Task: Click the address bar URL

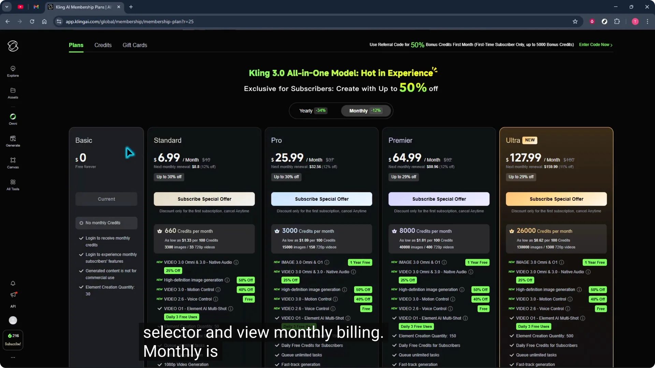Action: pos(130,21)
